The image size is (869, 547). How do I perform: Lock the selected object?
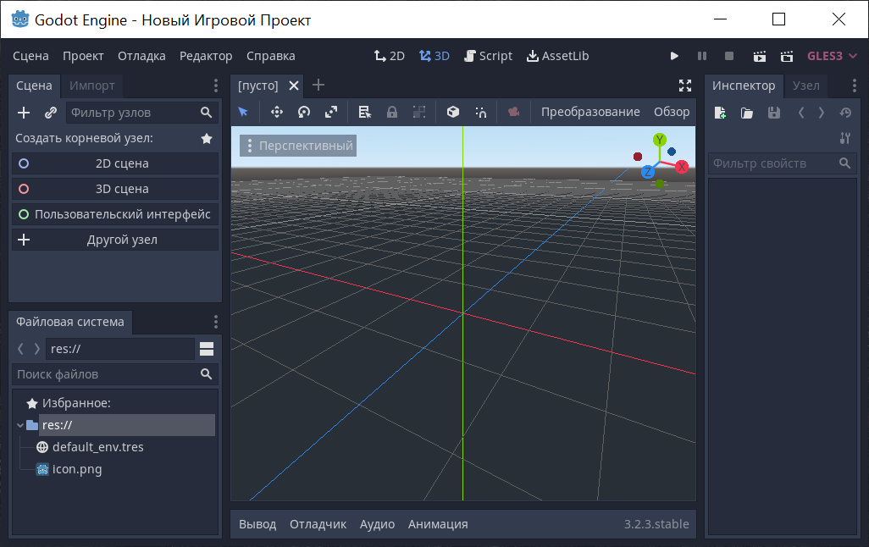click(x=392, y=112)
